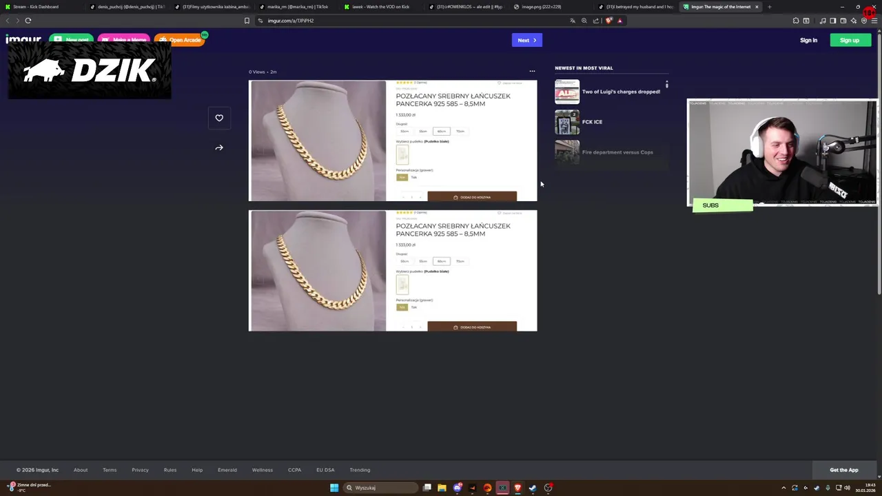Switch to the Stream - Kick Dashboard tab
The width and height of the screenshot is (882, 496).
point(41,7)
